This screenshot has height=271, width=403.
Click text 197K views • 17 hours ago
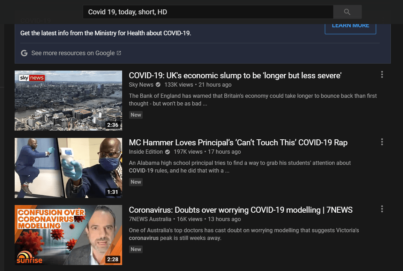pos(207,152)
